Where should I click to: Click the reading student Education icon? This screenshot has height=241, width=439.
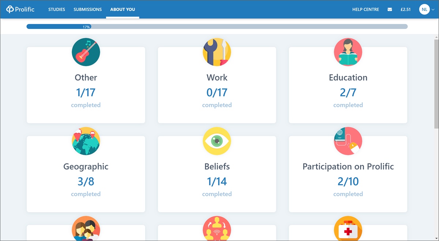click(x=348, y=52)
